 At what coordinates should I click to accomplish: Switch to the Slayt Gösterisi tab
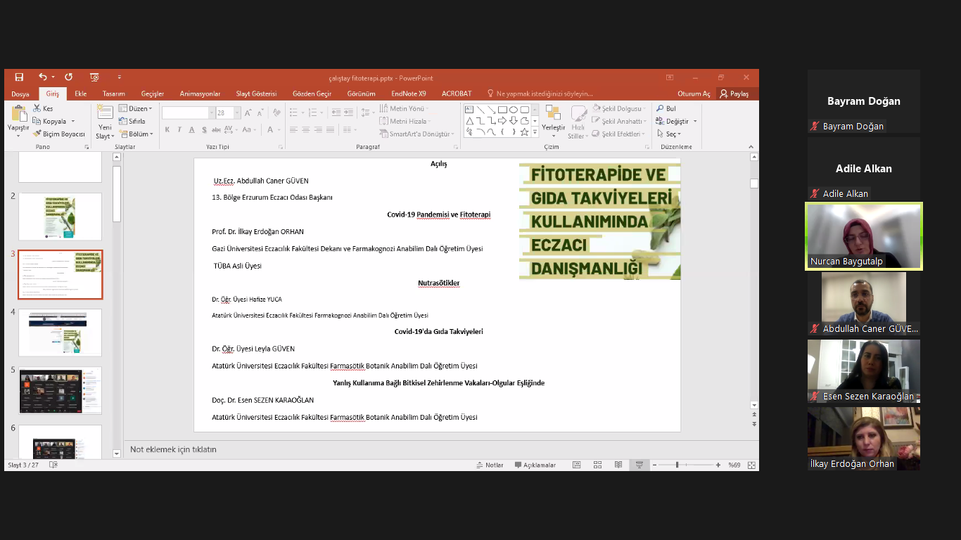pos(256,94)
